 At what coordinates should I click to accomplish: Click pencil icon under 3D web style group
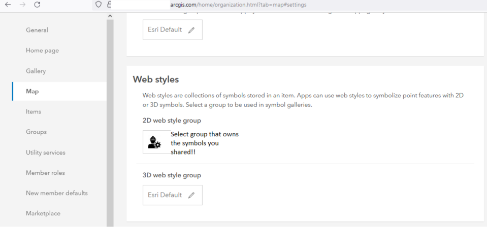(191, 195)
